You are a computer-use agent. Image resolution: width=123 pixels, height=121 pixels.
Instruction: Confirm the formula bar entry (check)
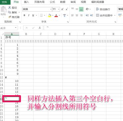pyautogui.click(x=33, y=28)
